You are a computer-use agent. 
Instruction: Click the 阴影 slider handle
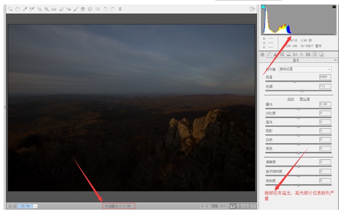point(298,135)
